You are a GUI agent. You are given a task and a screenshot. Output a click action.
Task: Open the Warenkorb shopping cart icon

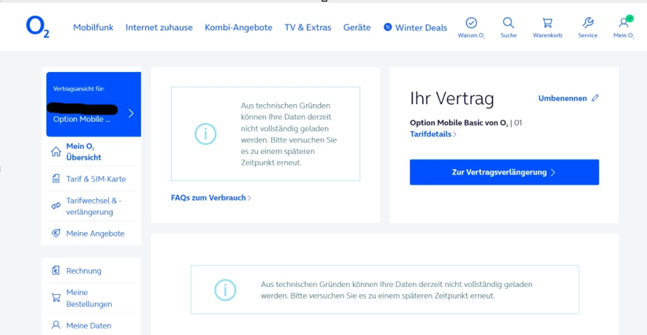(547, 23)
